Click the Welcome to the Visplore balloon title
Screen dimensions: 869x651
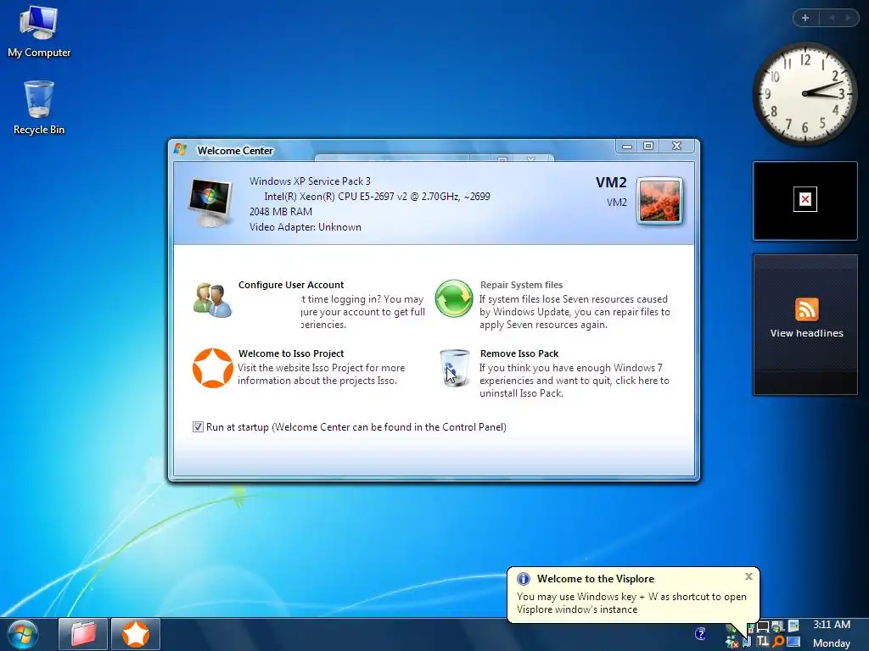pyautogui.click(x=595, y=579)
